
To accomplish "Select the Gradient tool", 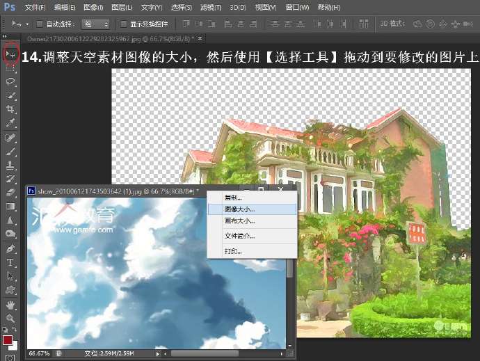I will [x=10, y=207].
